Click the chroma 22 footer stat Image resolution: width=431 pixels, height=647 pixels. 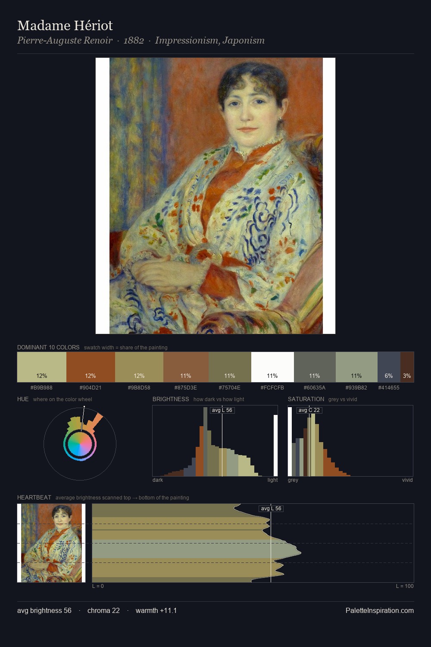103,610
